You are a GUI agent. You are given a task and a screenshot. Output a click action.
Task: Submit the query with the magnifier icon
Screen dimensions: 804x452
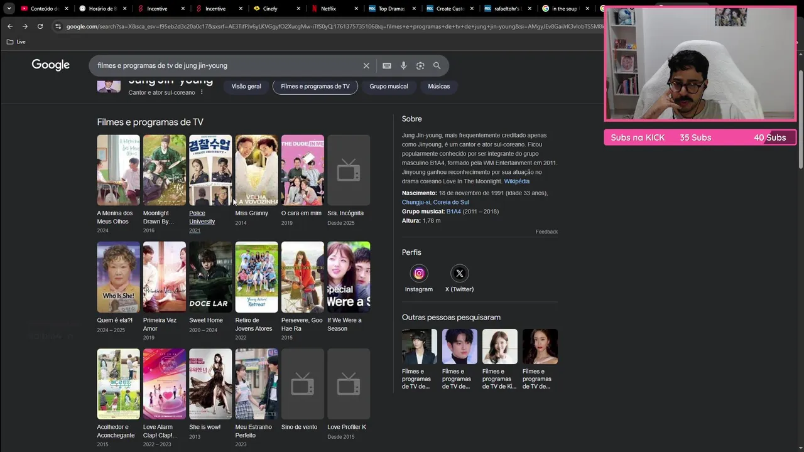tap(437, 65)
